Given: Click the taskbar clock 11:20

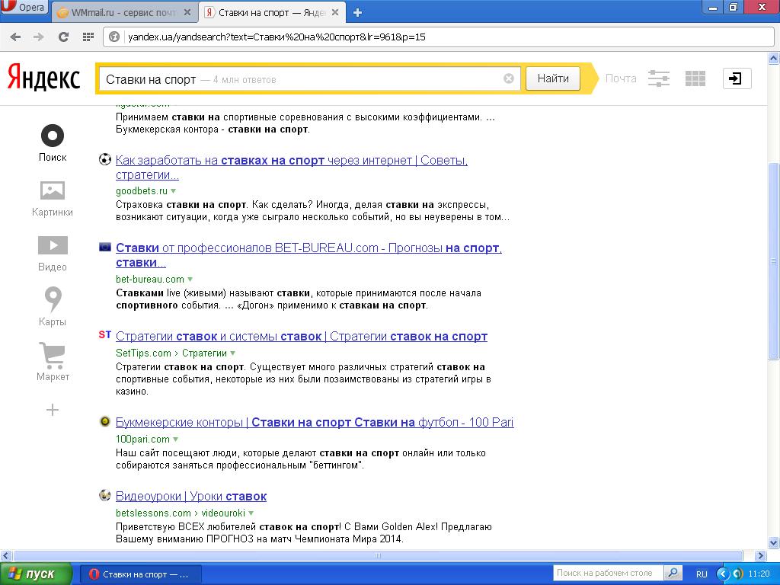Looking at the screenshot, I should 759,574.
